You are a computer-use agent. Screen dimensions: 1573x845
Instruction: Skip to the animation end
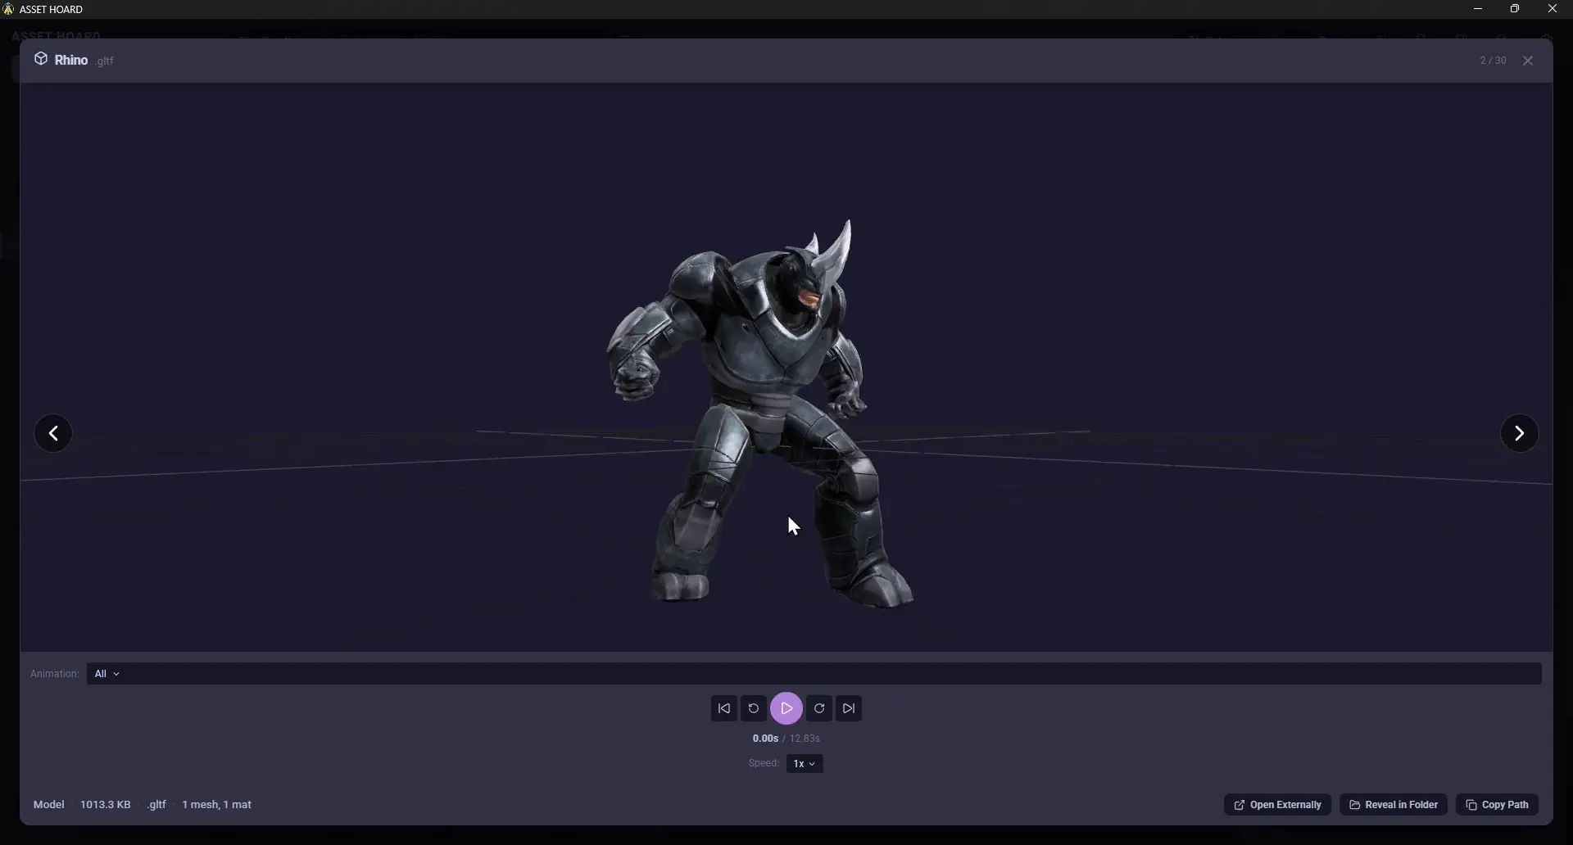(849, 708)
